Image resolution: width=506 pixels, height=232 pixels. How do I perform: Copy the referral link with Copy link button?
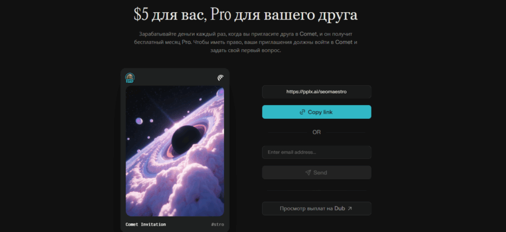click(316, 112)
